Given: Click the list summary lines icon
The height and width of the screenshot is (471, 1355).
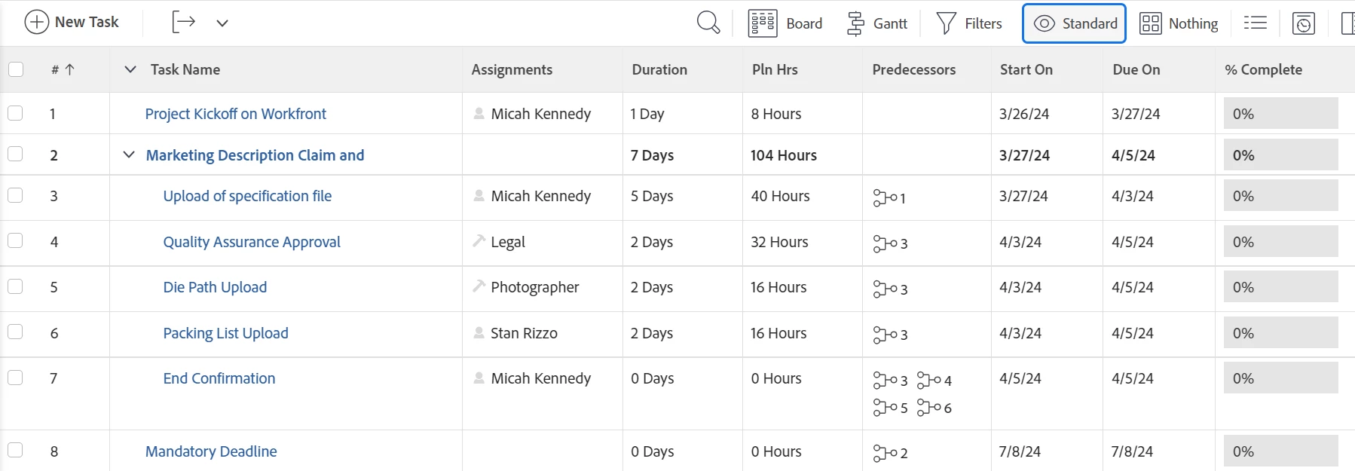Looking at the screenshot, I should click(x=1255, y=23).
